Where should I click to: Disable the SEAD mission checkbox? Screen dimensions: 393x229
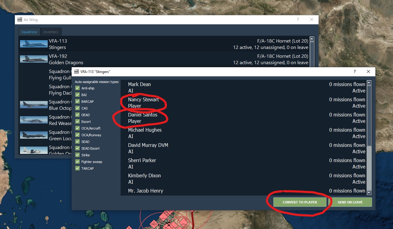point(77,142)
